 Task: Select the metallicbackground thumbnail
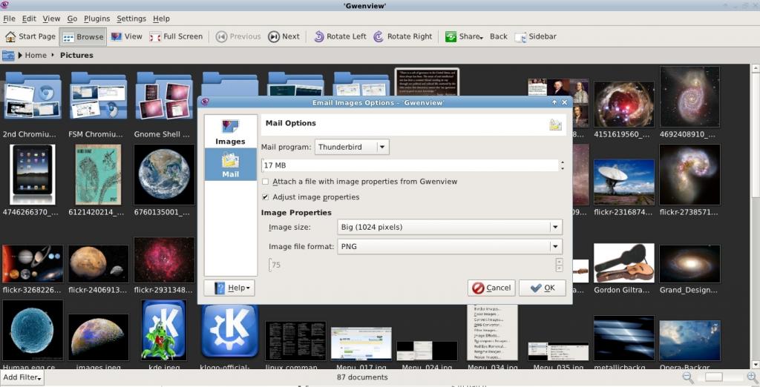point(623,338)
